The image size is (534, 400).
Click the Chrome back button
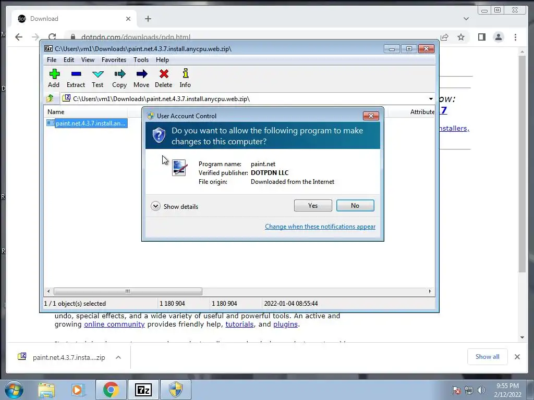point(19,37)
